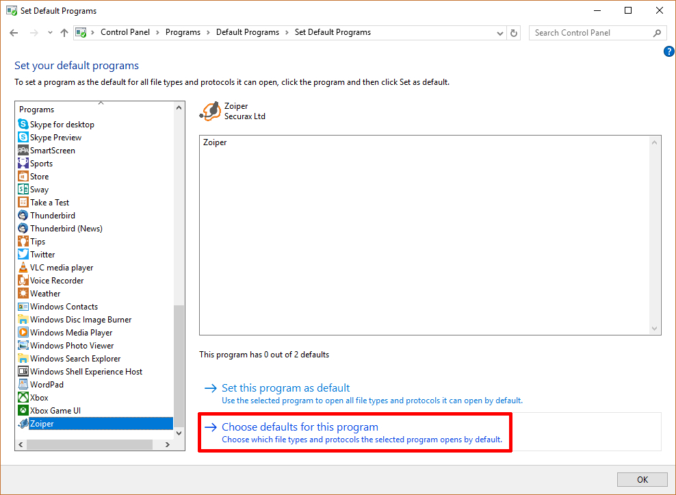Select the VLC media player cone icon

(23, 268)
